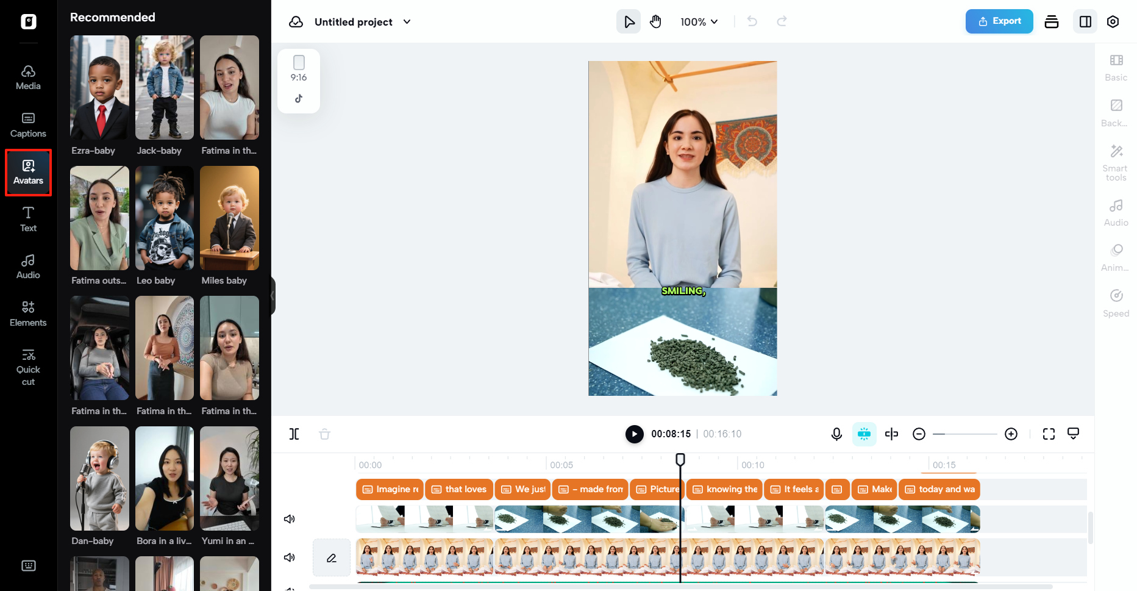Mute the b-roll video track
Image resolution: width=1137 pixels, height=591 pixels.
click(290, 519)
